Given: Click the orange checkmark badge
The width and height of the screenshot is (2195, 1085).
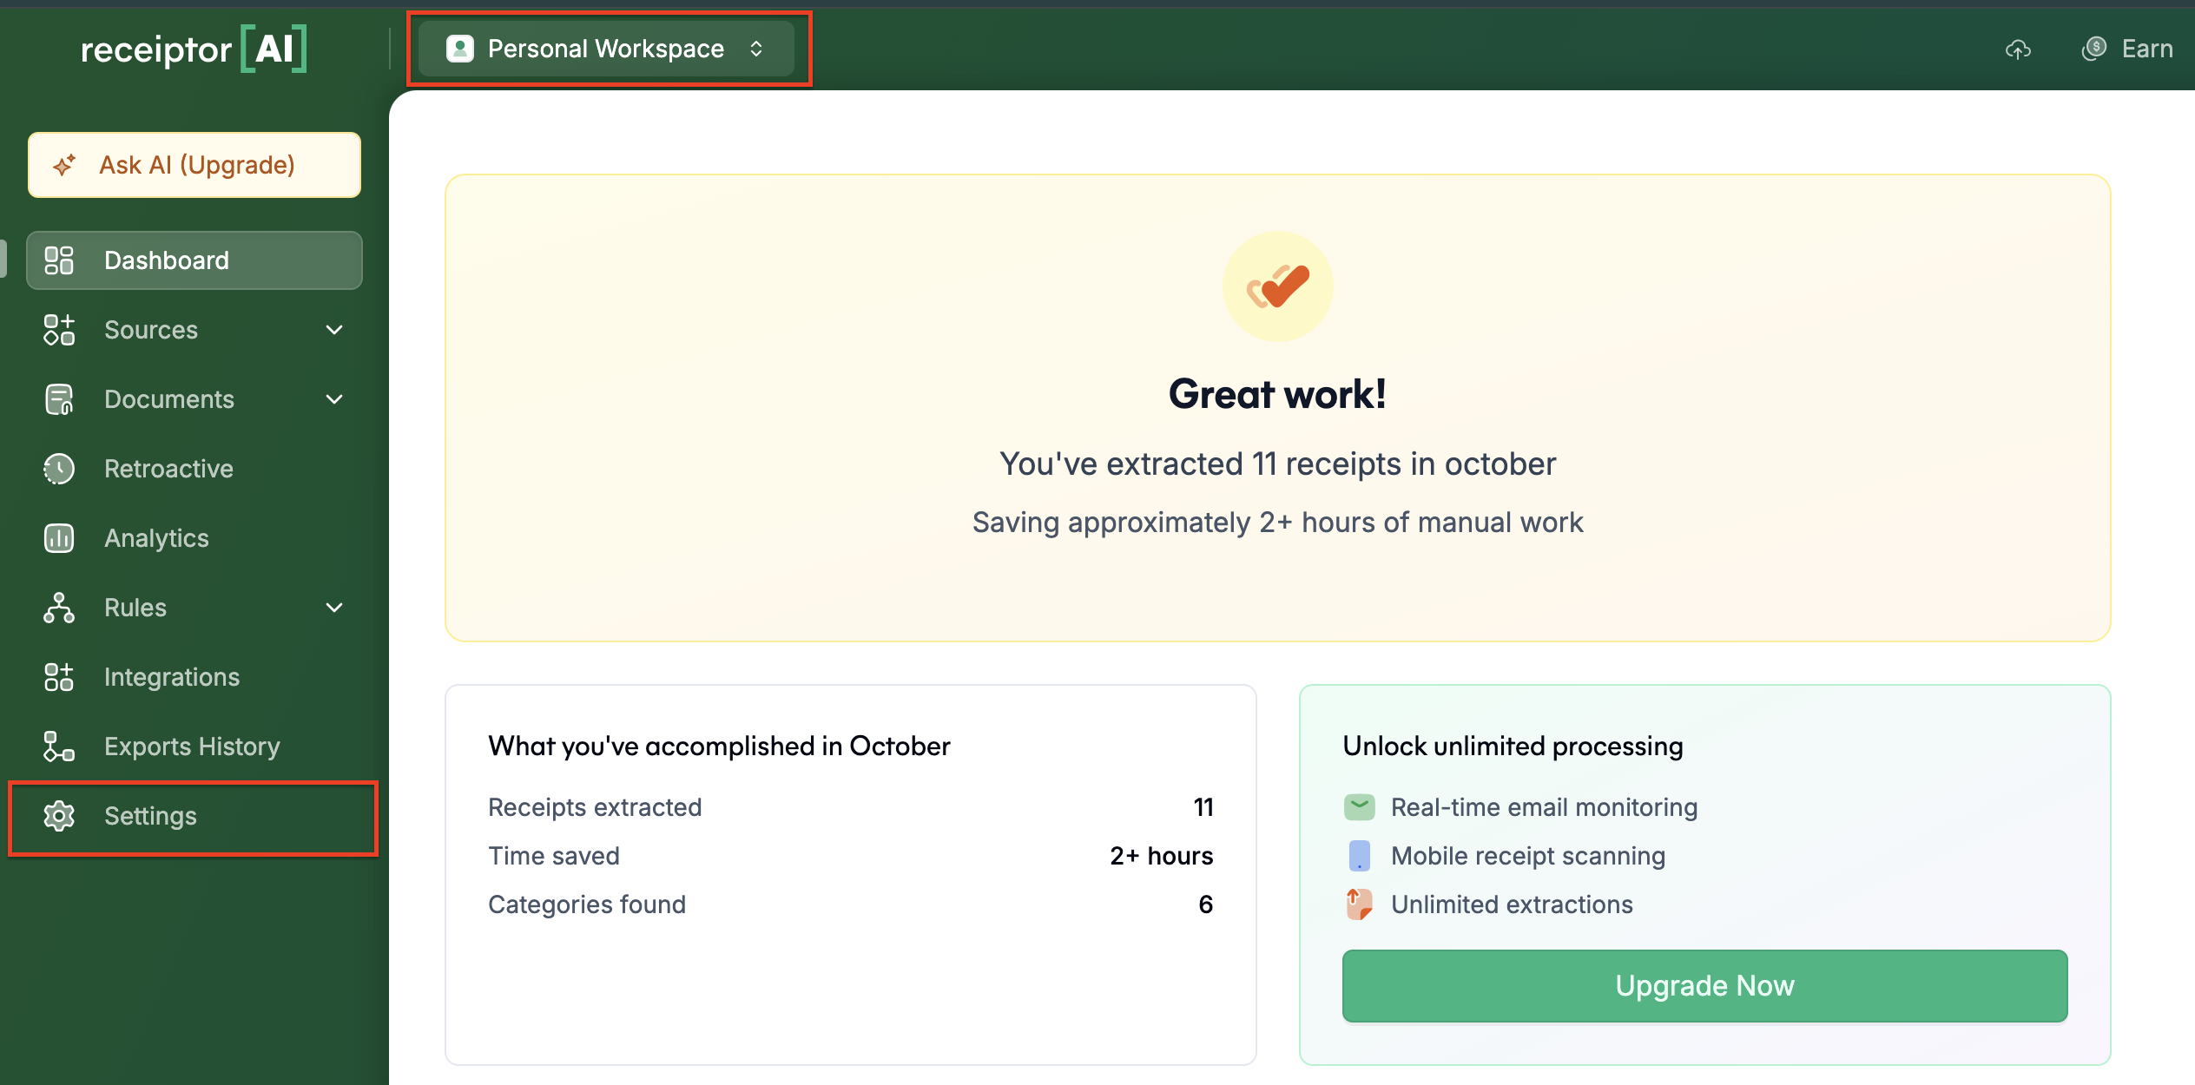Looking at the screenshot, I should pos(1277,286).
